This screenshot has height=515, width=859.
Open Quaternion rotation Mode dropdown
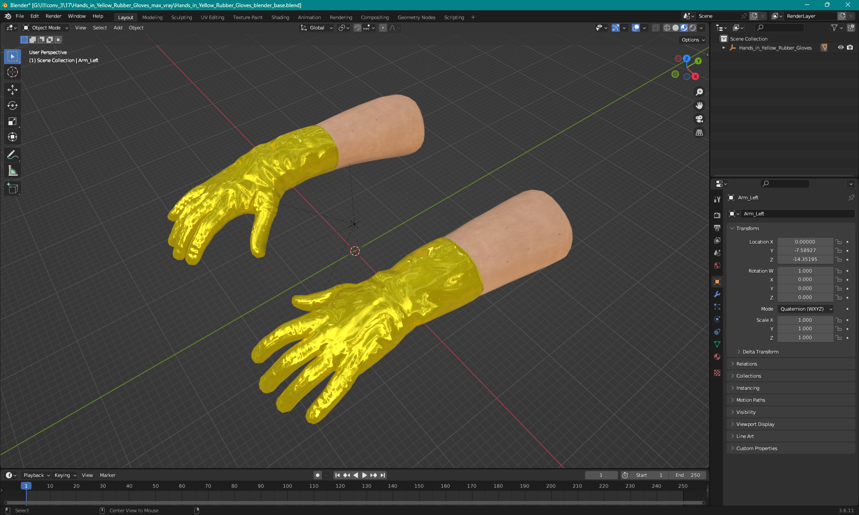805,309
